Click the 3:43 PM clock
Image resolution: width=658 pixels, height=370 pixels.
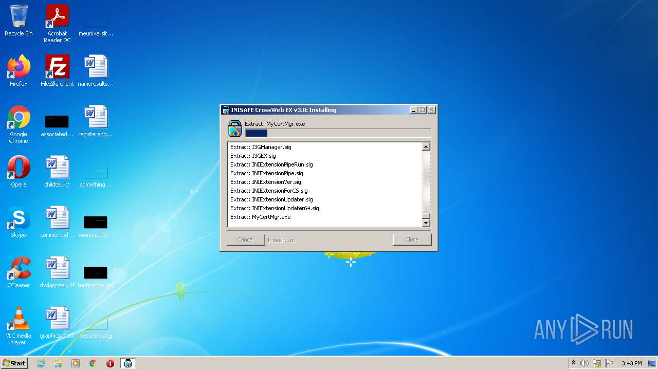coord(631,363)
